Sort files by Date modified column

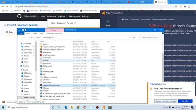[x=78, y=42]
